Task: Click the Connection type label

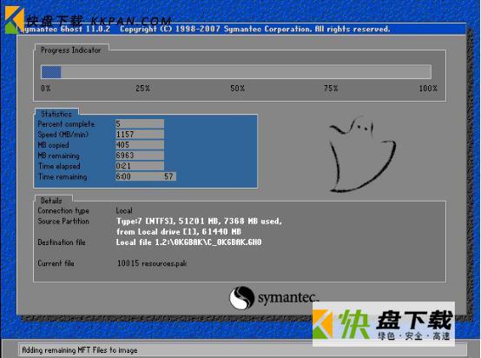Action: [x=63, y=210]
